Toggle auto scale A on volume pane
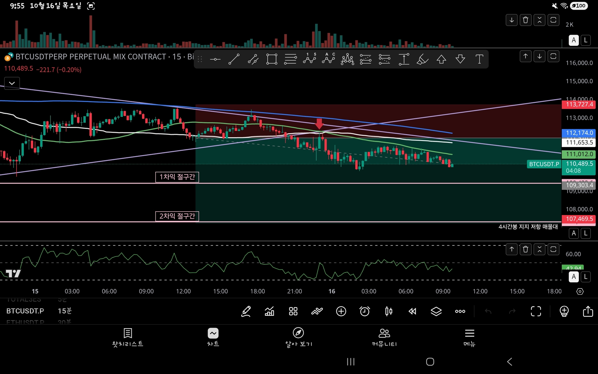 [574, 40]
